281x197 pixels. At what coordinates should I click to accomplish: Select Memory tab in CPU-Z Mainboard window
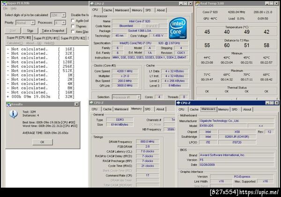(223, 109)
